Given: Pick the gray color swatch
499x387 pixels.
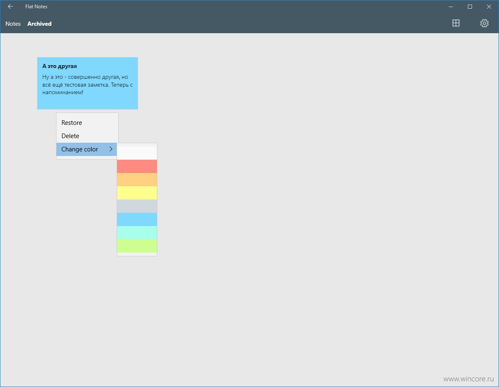Looking at the screenshot, I should click(137, 206).
